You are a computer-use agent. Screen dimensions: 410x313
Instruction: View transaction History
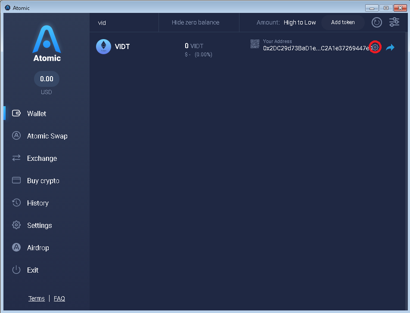coord(38,203)
